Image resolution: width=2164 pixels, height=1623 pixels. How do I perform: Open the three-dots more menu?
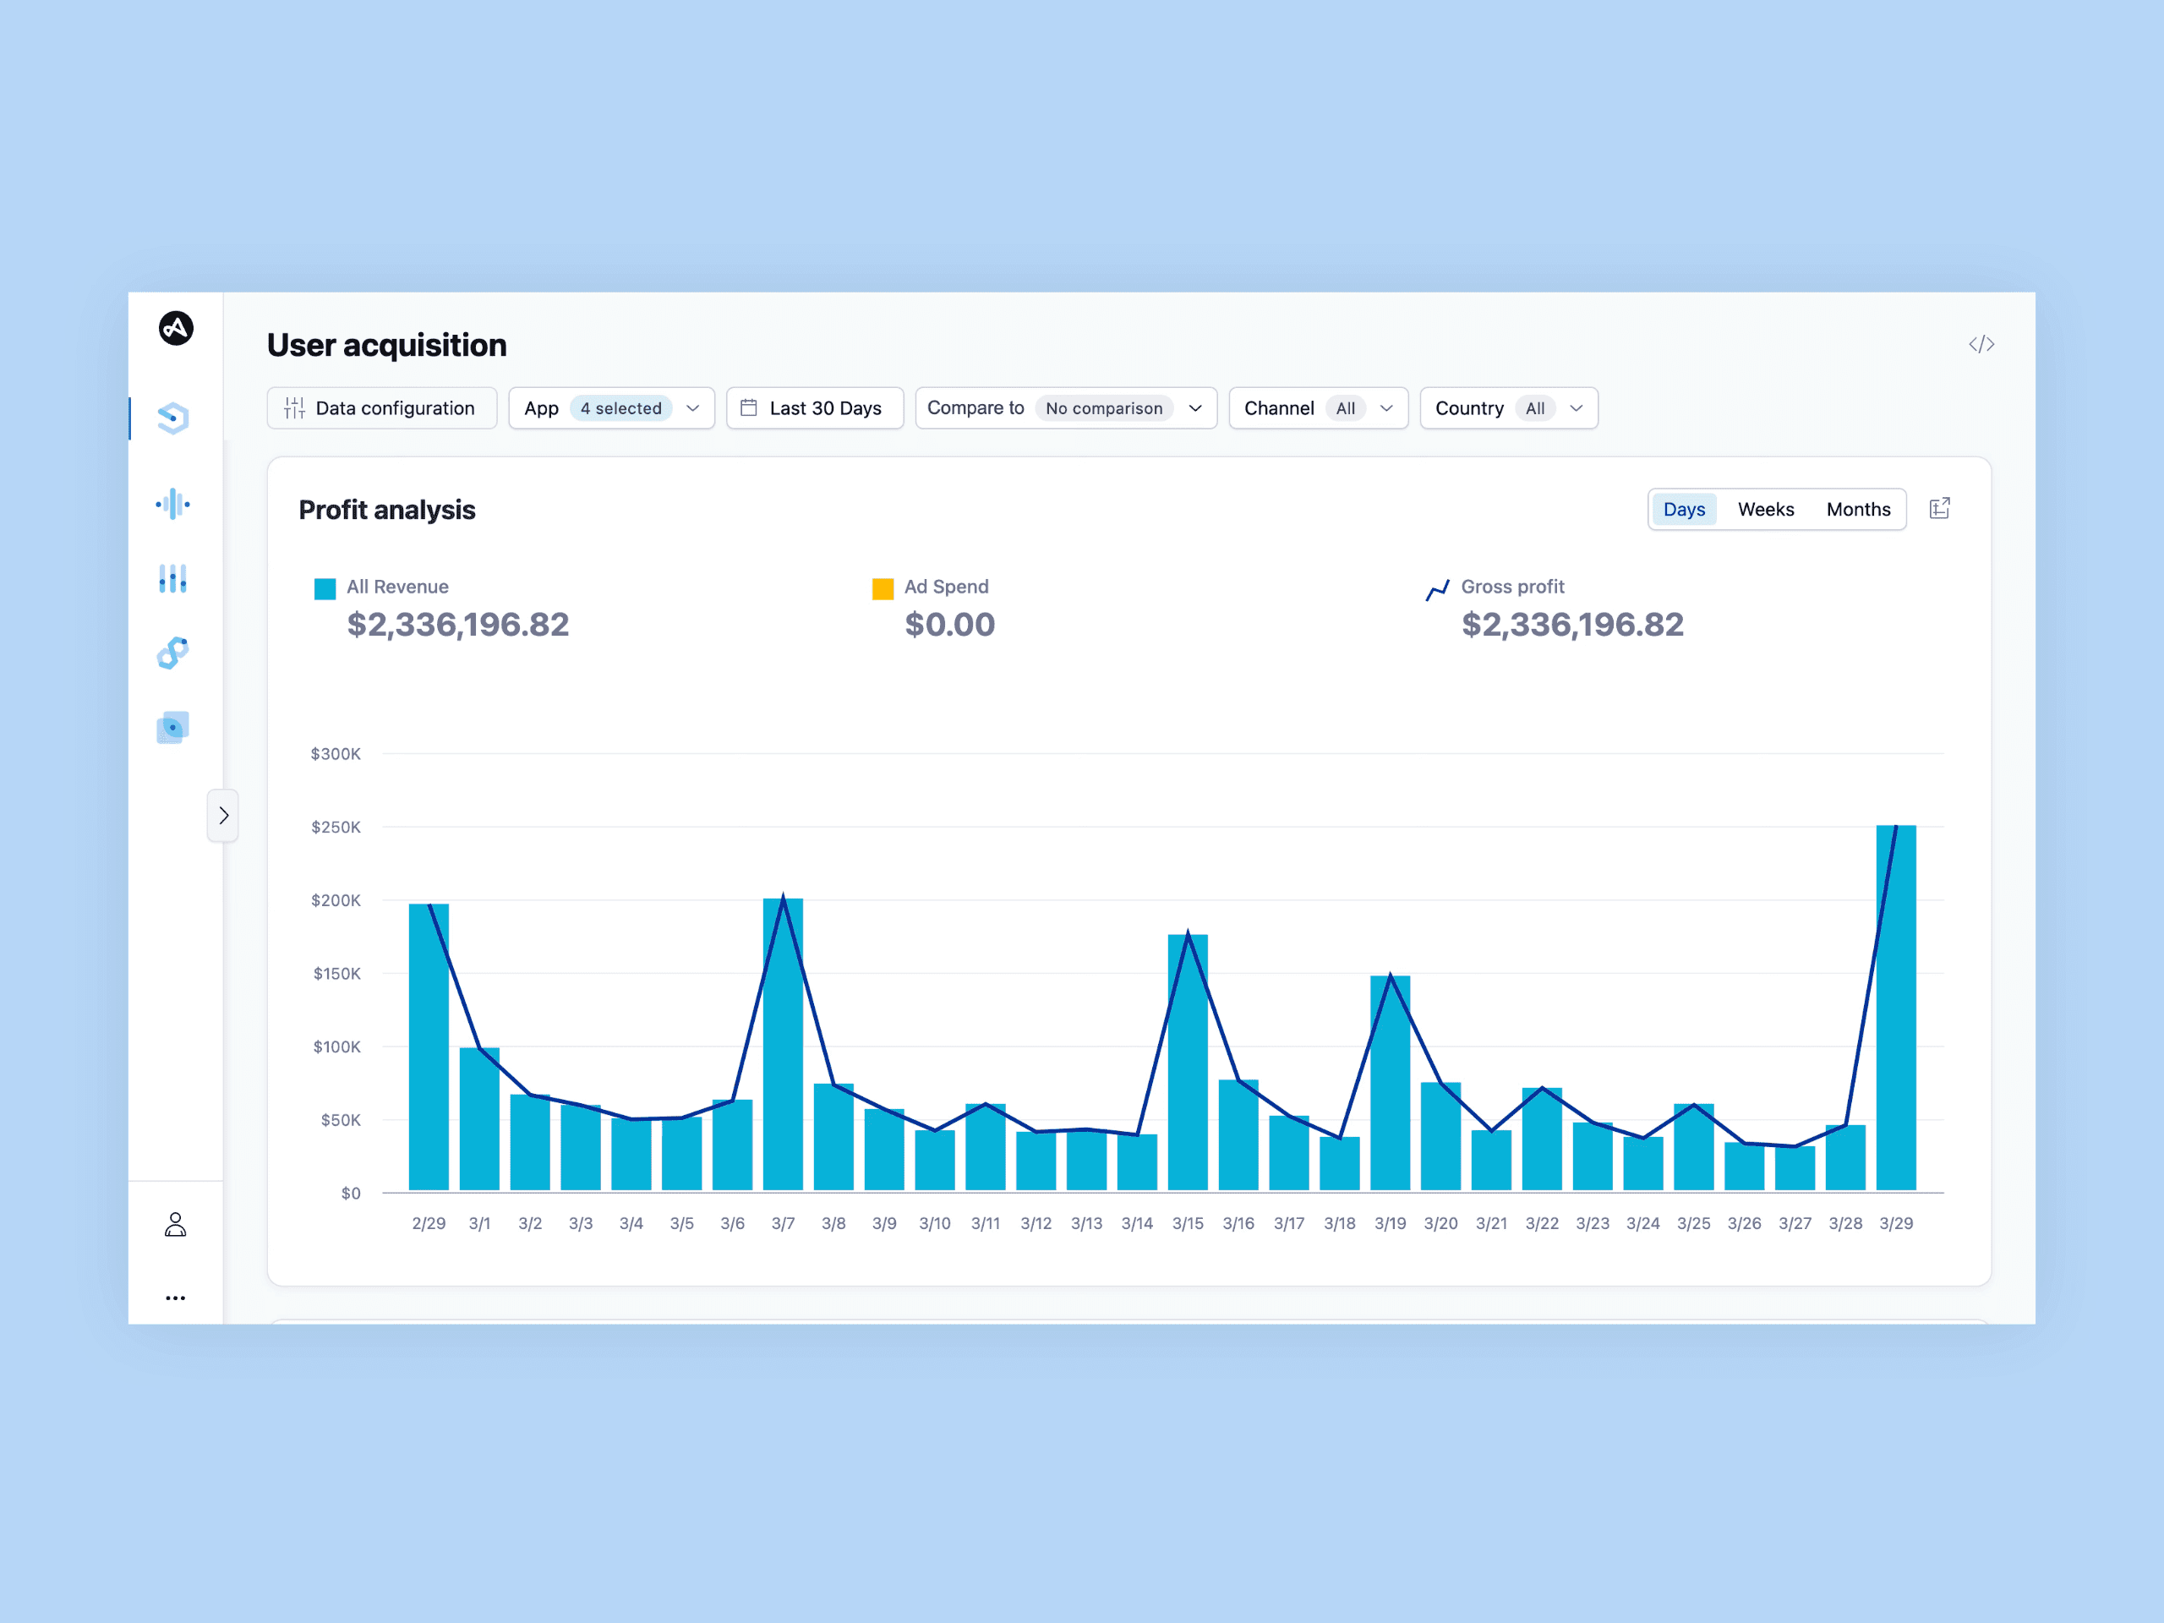point(175,1298)
